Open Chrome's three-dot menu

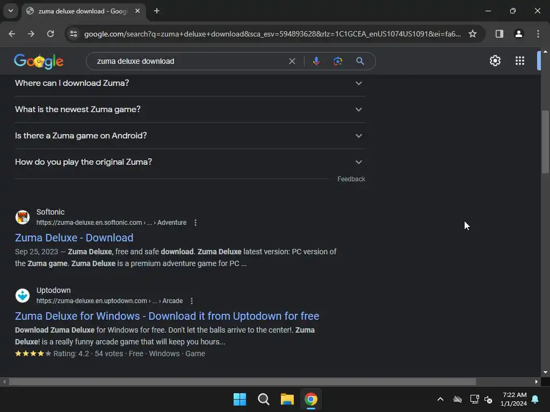coord(538,34)
